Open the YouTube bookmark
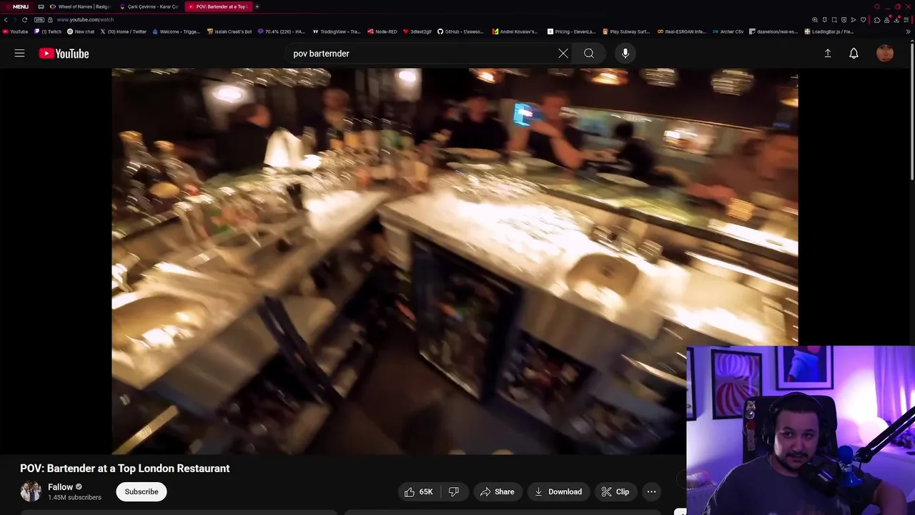 point(15,31)
